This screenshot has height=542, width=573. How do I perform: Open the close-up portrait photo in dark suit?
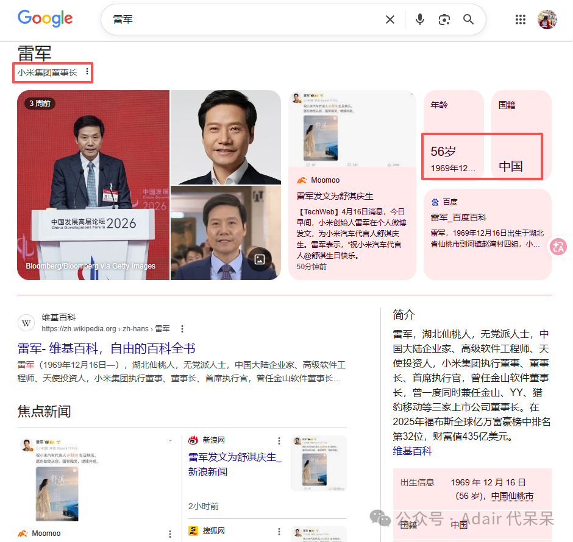pos(226,137)
